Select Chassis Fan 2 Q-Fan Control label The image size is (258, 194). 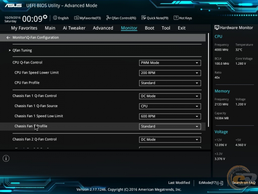35,139
